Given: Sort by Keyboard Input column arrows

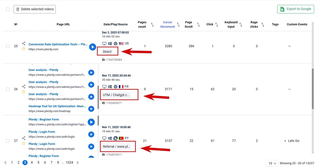Looking at the screenshot, I should [x=241, y=24].
